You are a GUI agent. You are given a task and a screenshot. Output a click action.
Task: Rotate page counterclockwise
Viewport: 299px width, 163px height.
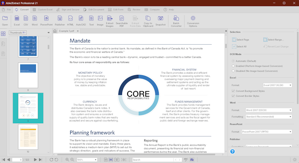coord(57,160)
